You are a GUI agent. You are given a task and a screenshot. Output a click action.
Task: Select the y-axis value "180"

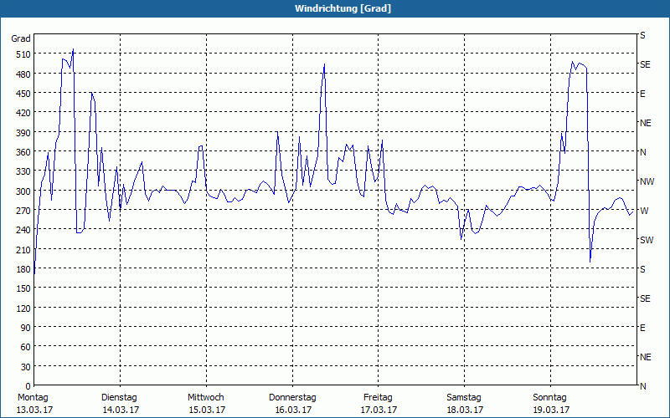click(x=23, y=269)
